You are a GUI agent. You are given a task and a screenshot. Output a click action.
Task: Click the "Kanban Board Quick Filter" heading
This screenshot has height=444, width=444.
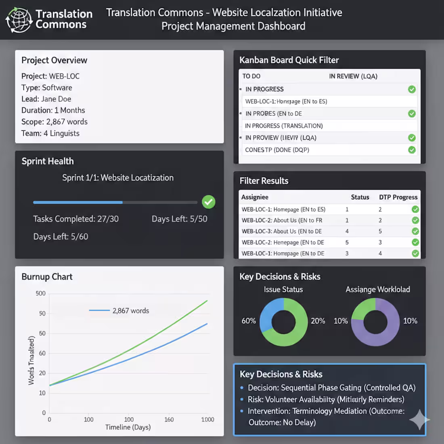point(289,60)
